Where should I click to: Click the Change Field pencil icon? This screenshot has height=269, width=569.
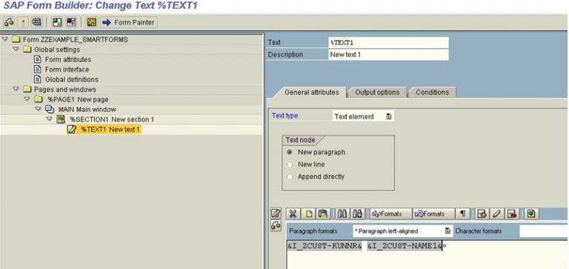(496, 214)
